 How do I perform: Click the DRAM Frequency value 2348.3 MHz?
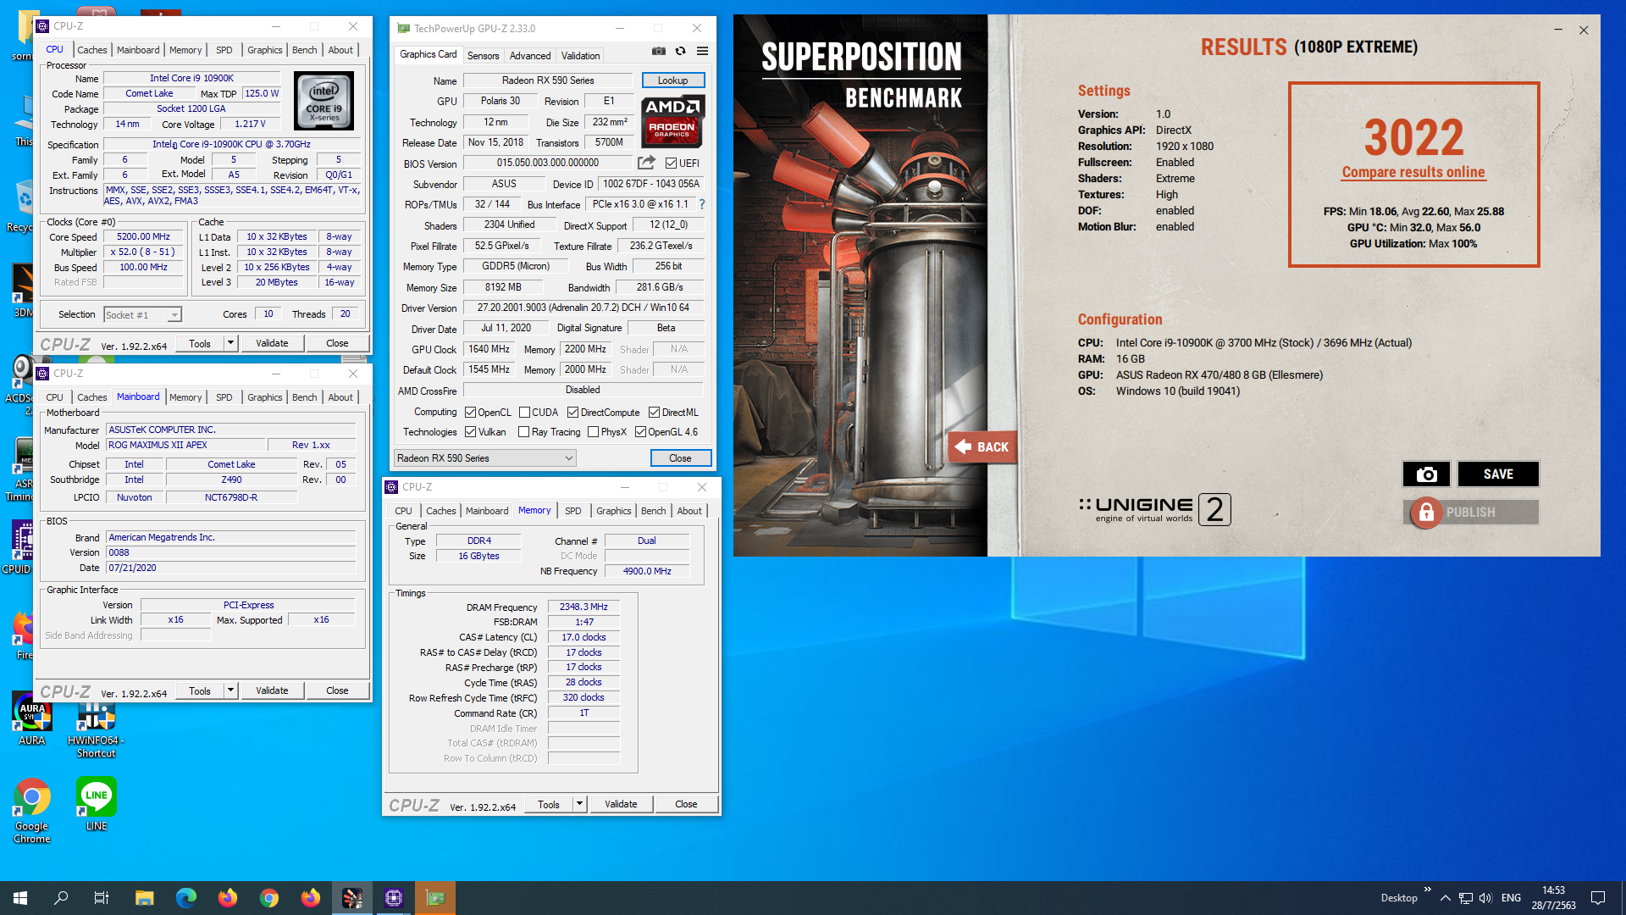(583, 607)
